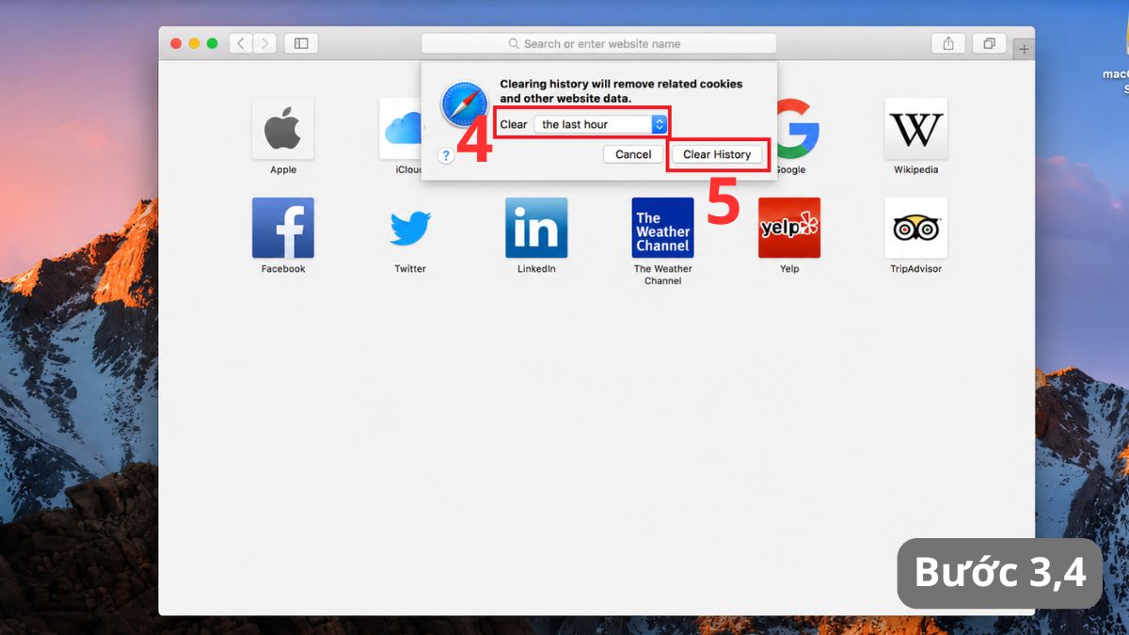Click the Apple label text

[283, 170]
